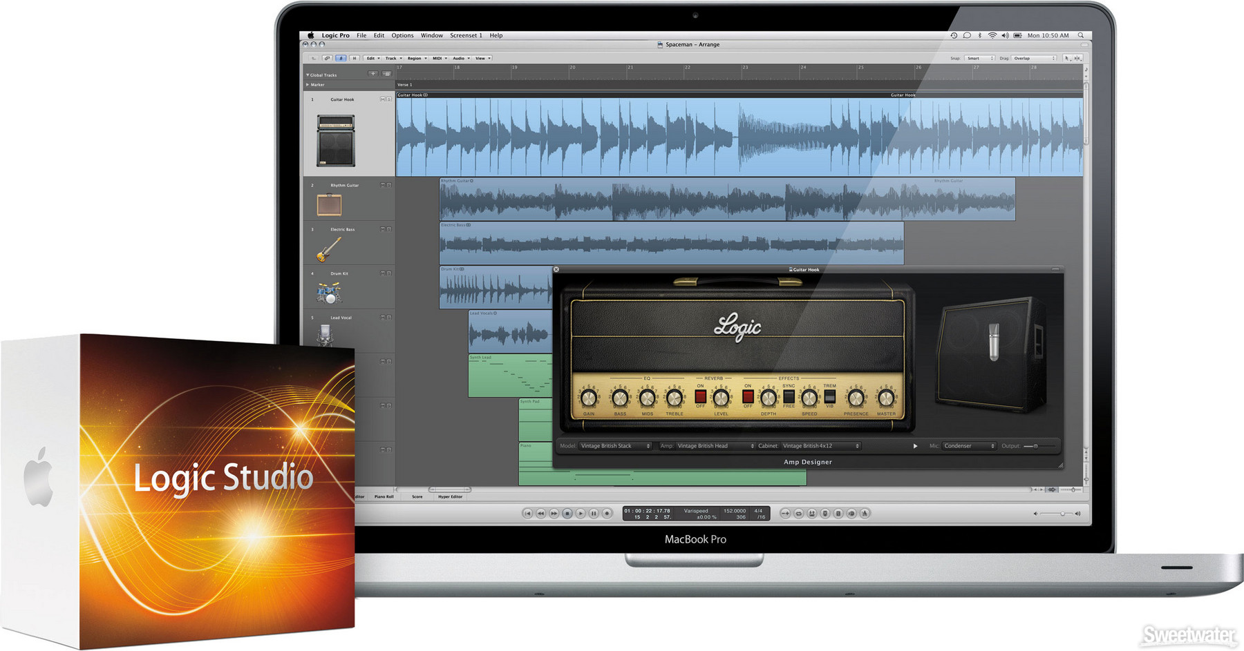Click the Play transport button

click(581, 513)
